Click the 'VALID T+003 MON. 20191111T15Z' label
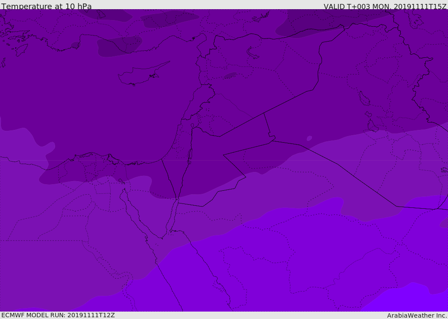This screenshot has height=319, width=448. (385, 6)
